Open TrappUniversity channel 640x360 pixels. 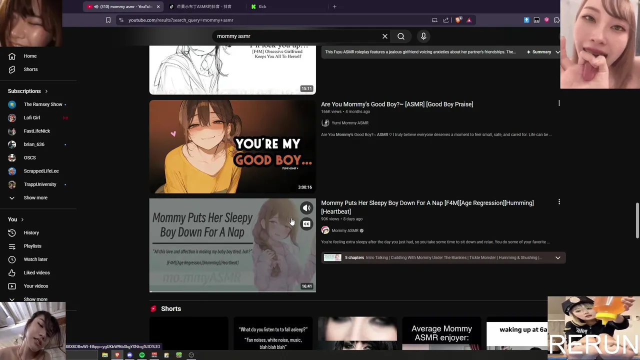[40, 184]
